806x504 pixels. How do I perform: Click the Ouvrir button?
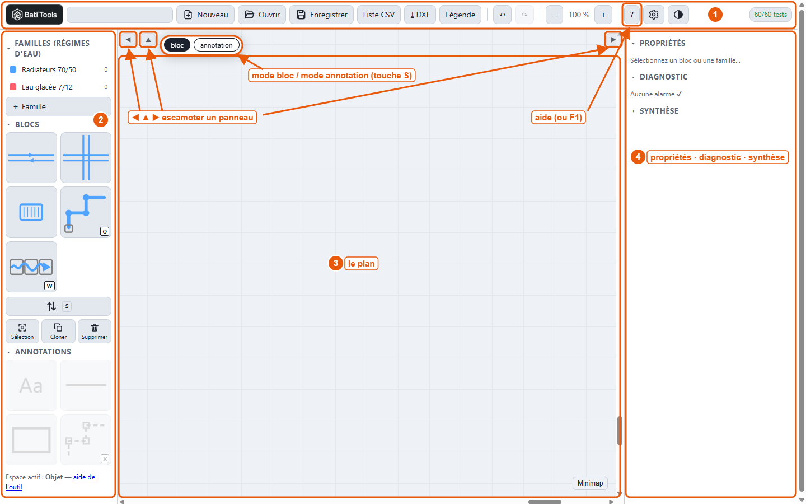(262, 15)
